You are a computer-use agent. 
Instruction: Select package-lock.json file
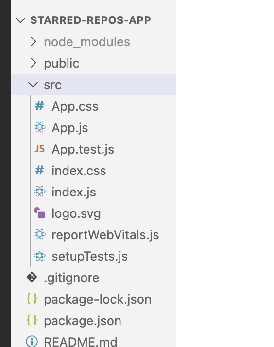(98, 299)
